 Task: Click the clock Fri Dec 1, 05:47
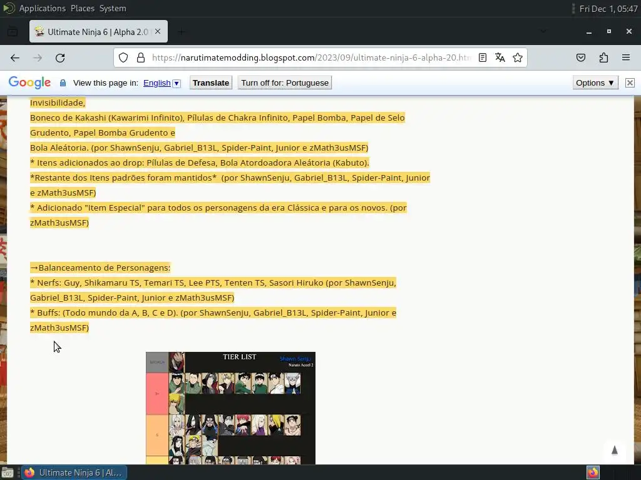tap(608, 9)
